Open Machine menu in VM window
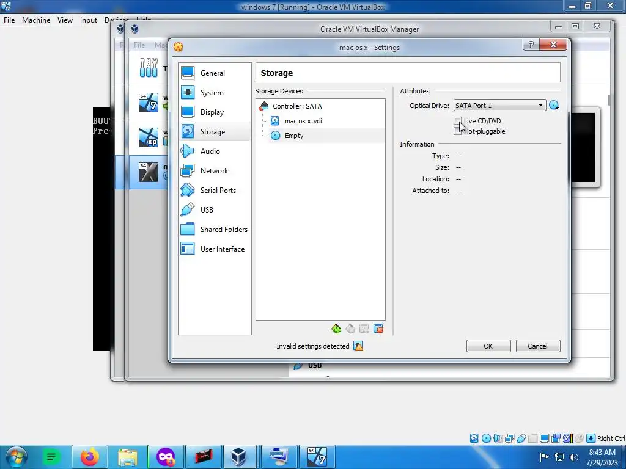This screenshot has height=469, width=626. 36,20
